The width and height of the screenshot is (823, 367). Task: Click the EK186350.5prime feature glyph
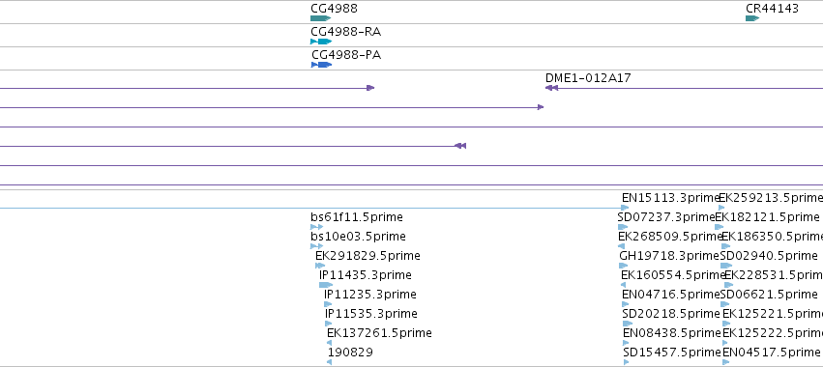(726, 246)
